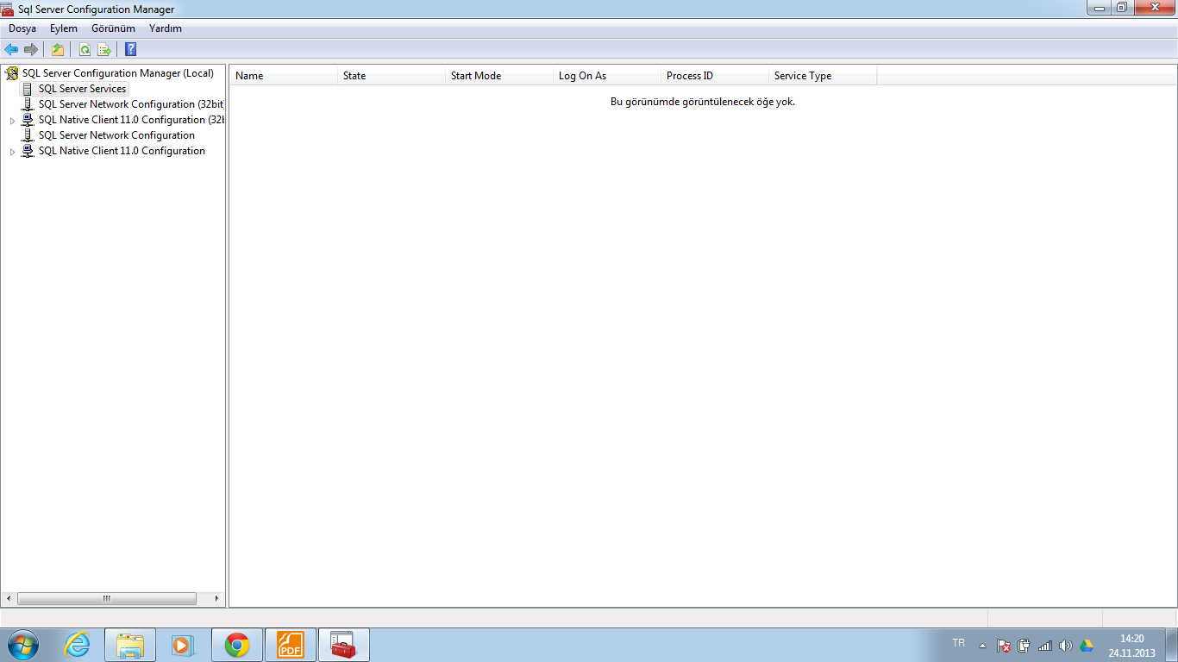Click the grey Forward arrow toolbar icon
Screen dimensions: 1178x662
[31, 49]
